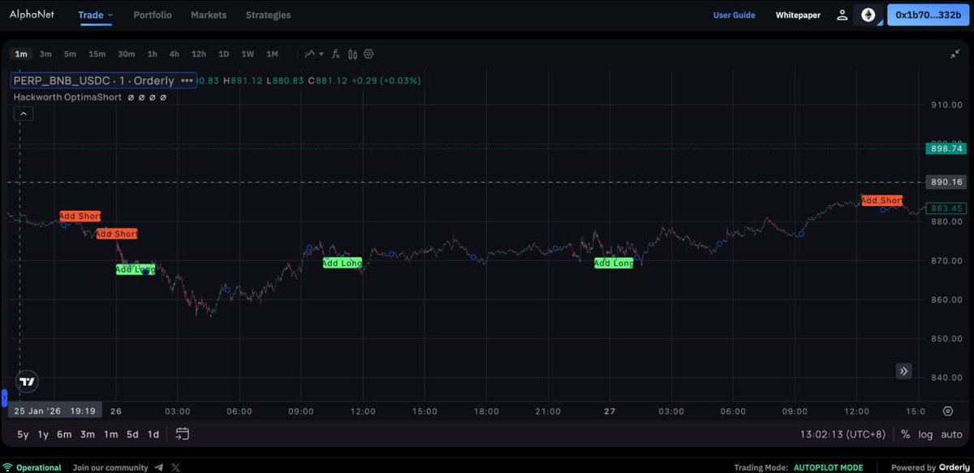Click the candlestick chart style icon
Screen dimensions: 974x473
352,54
